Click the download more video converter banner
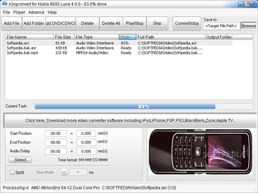This screenshot has width=258, height=193. coord(131,121)
